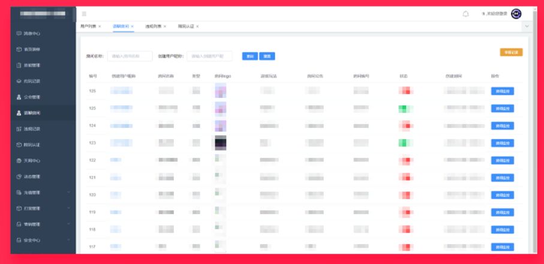
Task: Click the blue action button in row 118
Action: [x=503, y=230]
